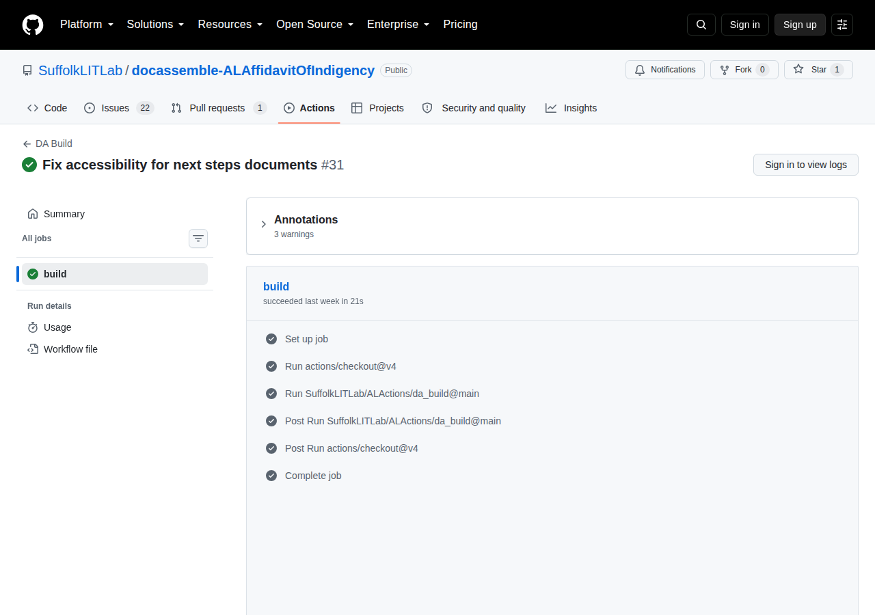Viewport: 875px width, 615px height.
Task: Click the back arrow next to DA Build
Action: (27, 143)
